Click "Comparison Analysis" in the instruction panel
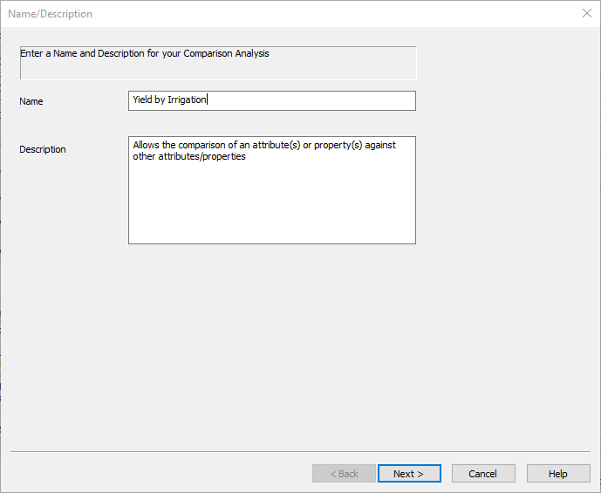The image size is (601, 493). (x=226, y=53)
